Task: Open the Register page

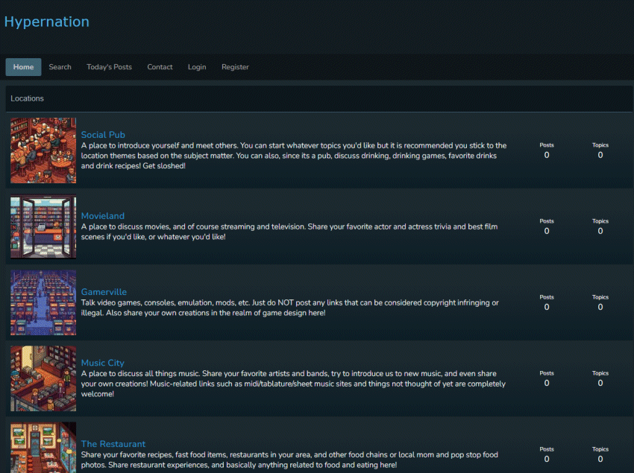Action: click(x=235, y=67)
